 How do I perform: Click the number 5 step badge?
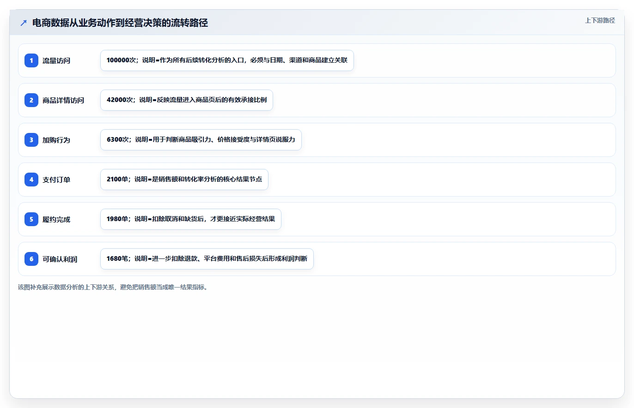31,219
